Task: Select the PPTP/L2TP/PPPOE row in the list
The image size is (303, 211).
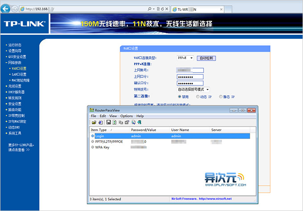Action: point(111,142)
